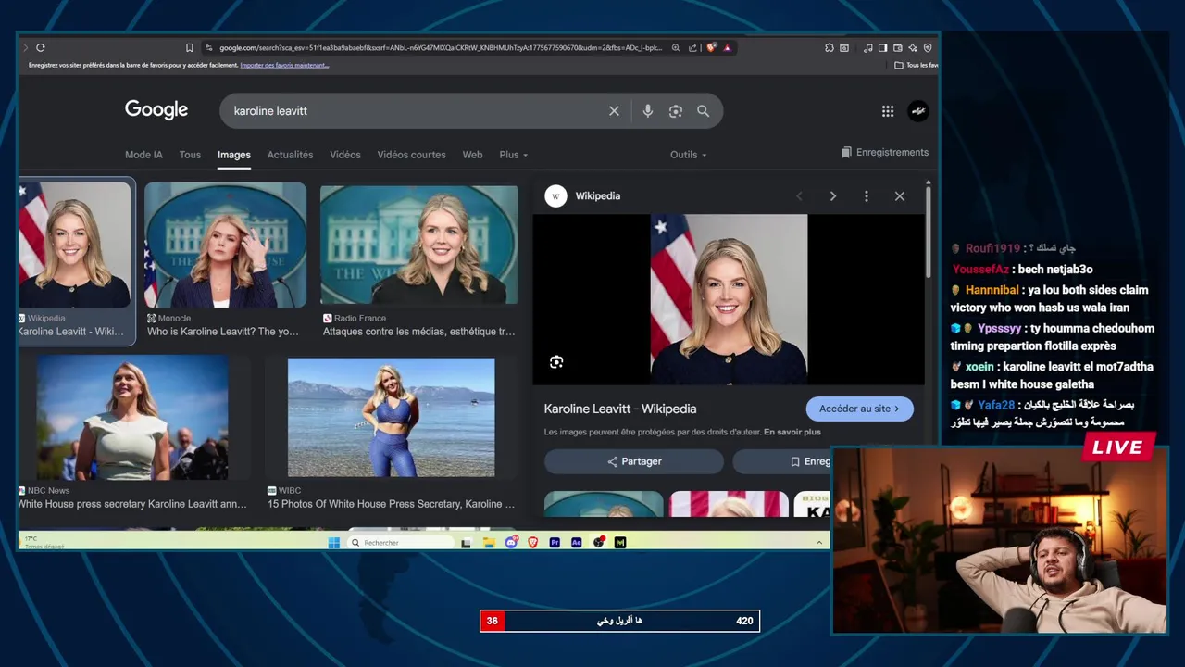Open the Brave Shields lion icon
1185x667 pixels.
click(x=711, y=47)
